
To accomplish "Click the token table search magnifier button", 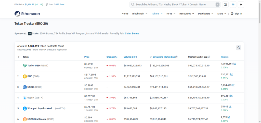I will [x=239, y=48].
